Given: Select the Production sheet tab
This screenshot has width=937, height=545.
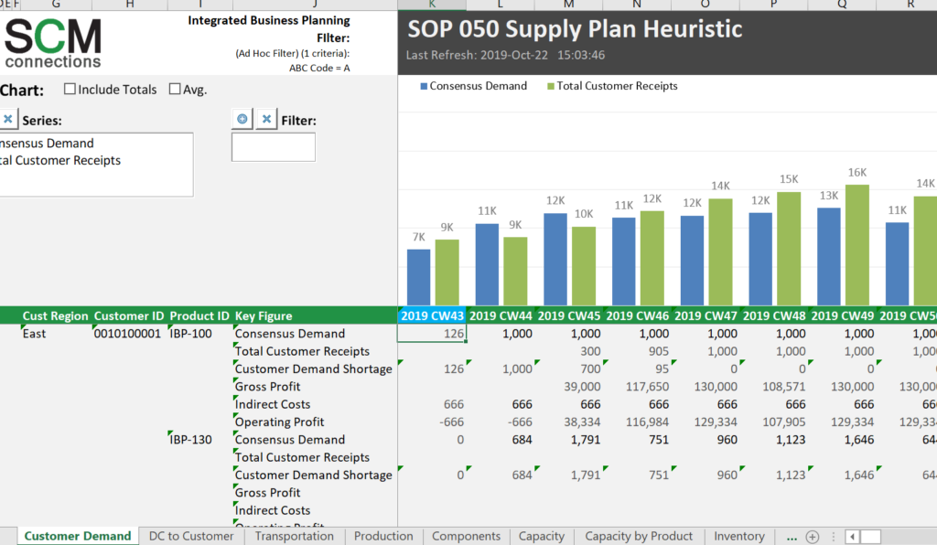Looking at the screenshot, I should click(x=383, y=536).
